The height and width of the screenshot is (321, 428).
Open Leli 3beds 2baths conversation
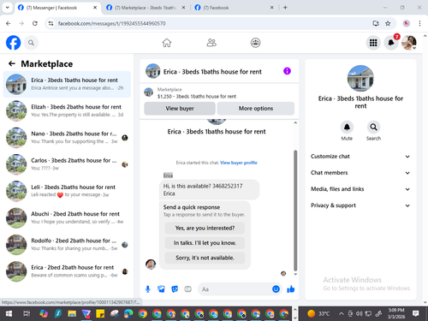click(x=67, y=191)
